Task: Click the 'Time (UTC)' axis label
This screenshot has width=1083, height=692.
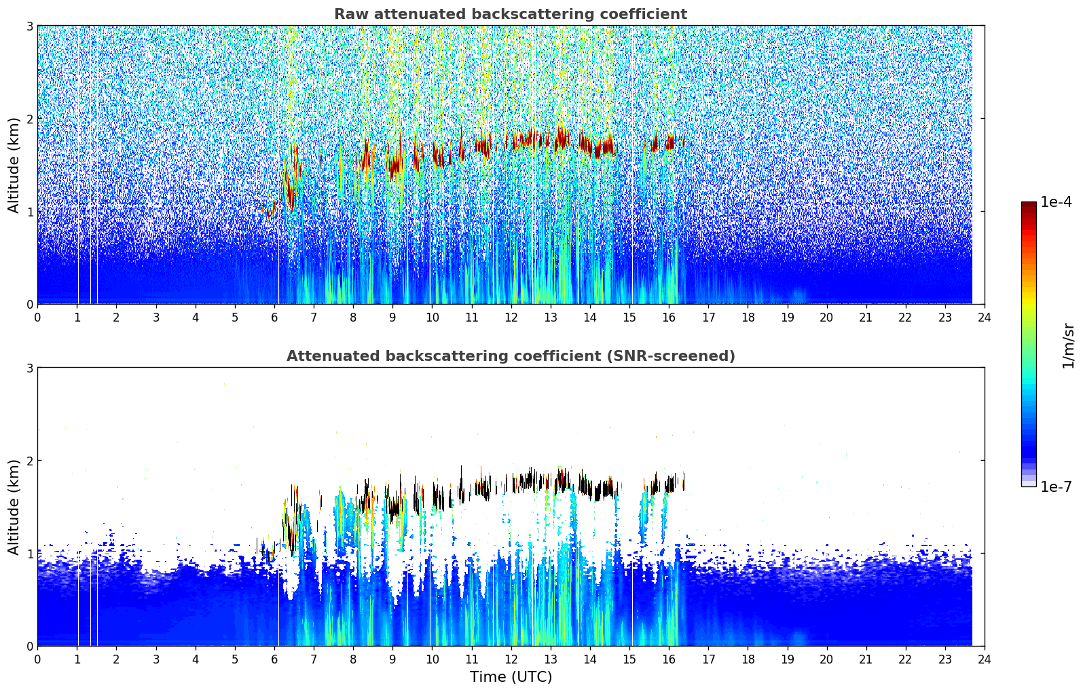Action: click(x=511, y=677)
